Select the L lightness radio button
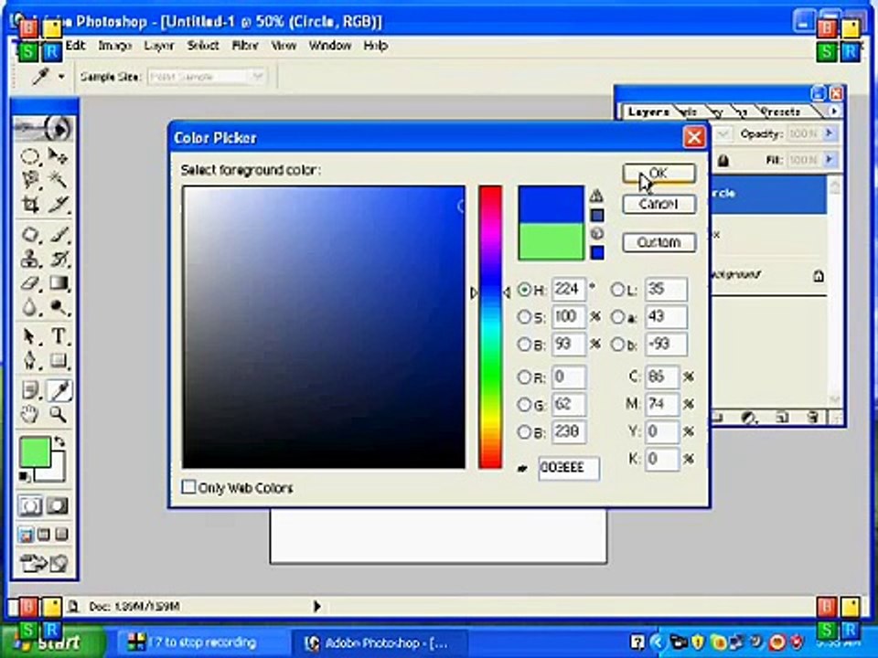878x658 pixels. coord(617,290)
